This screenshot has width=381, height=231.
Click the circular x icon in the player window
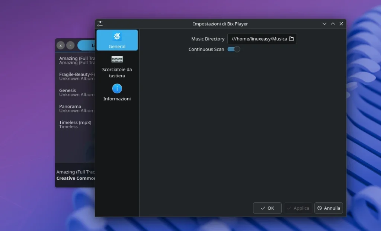click(60, 45)
